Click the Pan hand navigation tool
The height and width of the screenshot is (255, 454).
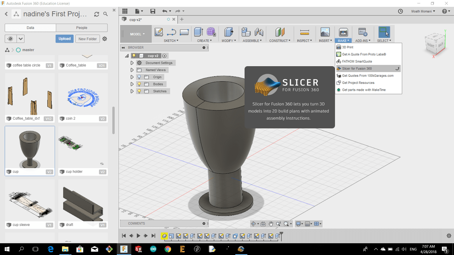point(271,224)
